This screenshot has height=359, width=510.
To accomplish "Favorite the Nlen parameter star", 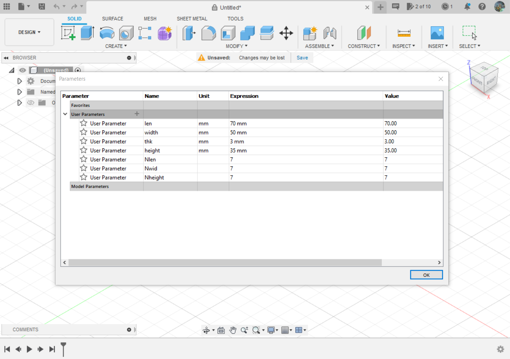I will (84, 159).
